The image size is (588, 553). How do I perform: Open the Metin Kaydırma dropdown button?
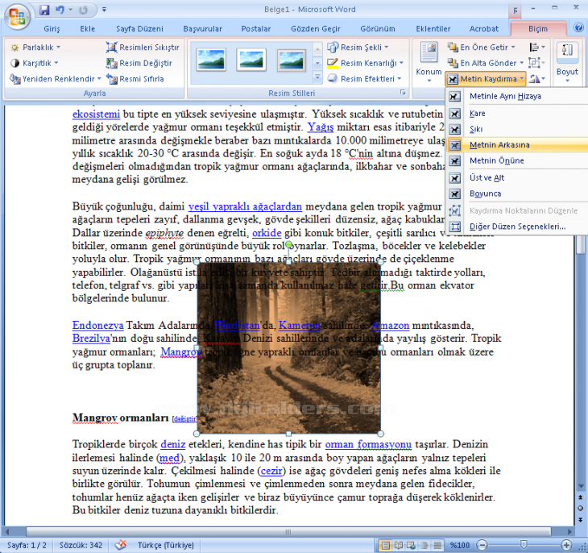486,79
